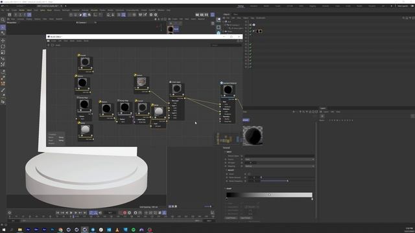Click the material preview sphere in Attributes
This screenshot has height=233, width=415.
pyautogui.click(x=253, y=135)
